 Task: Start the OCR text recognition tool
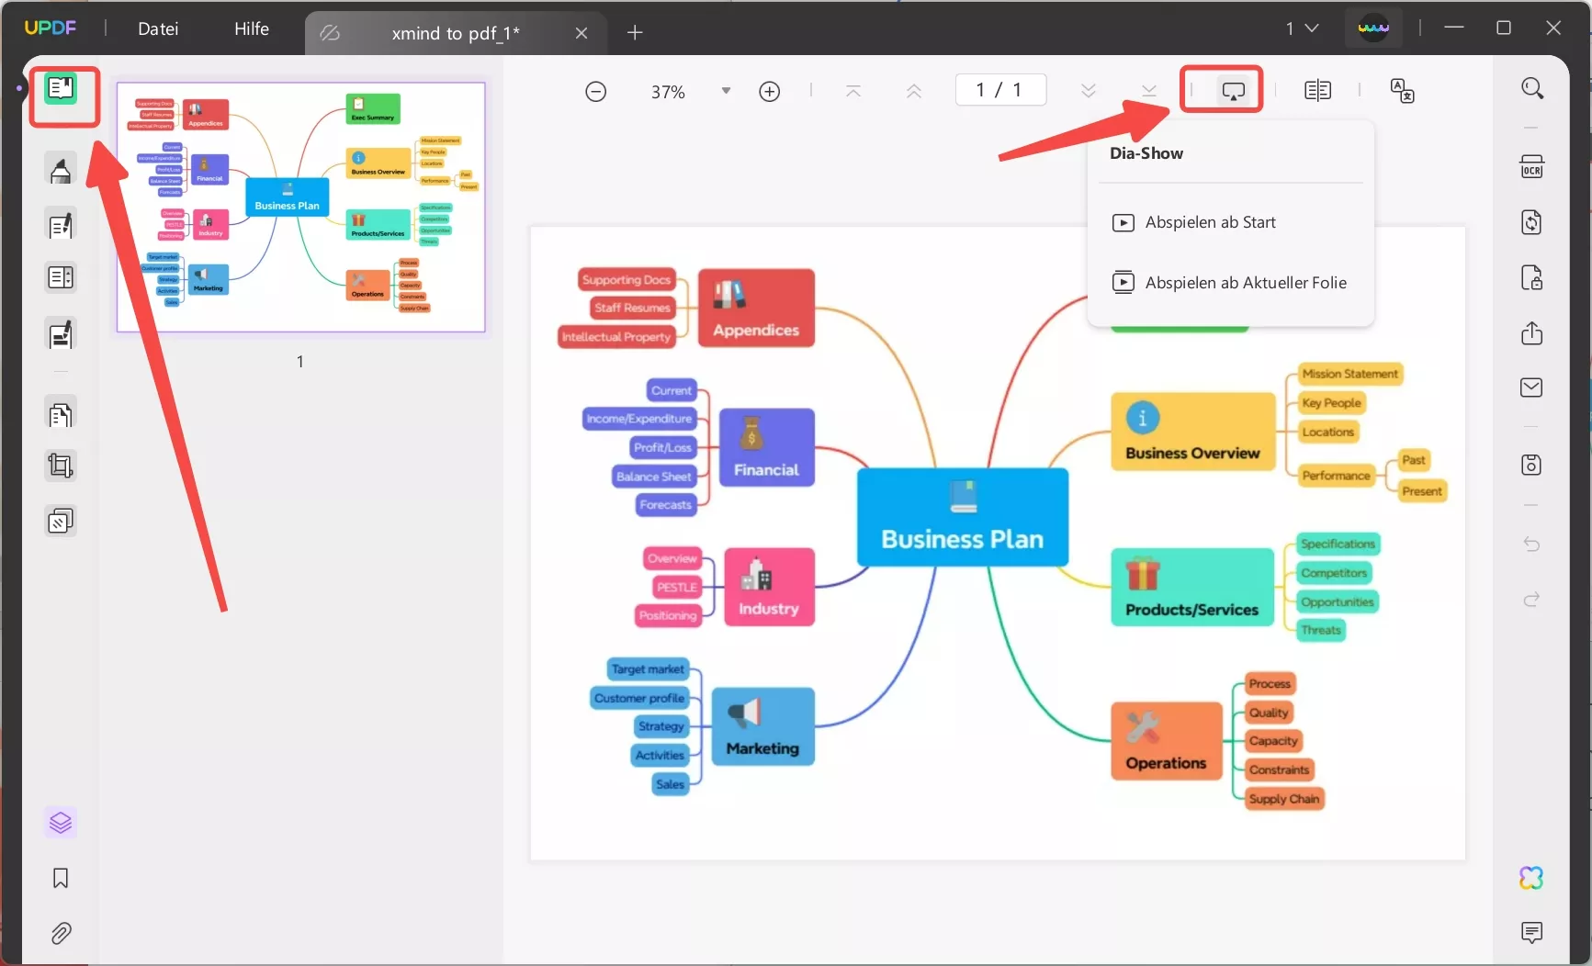pos(1532,166)
